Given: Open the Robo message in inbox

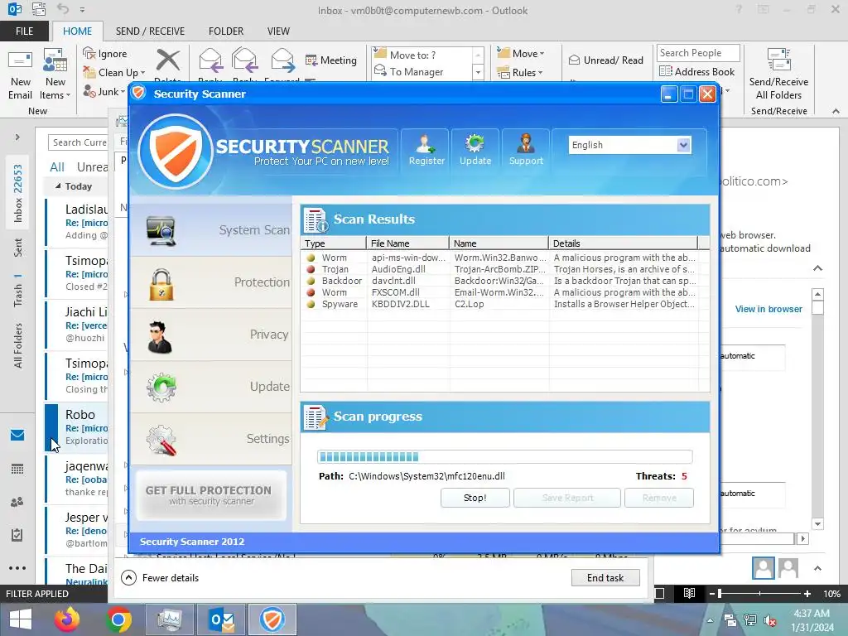Looking at the screenshot, I should click(x=77, y=427).
